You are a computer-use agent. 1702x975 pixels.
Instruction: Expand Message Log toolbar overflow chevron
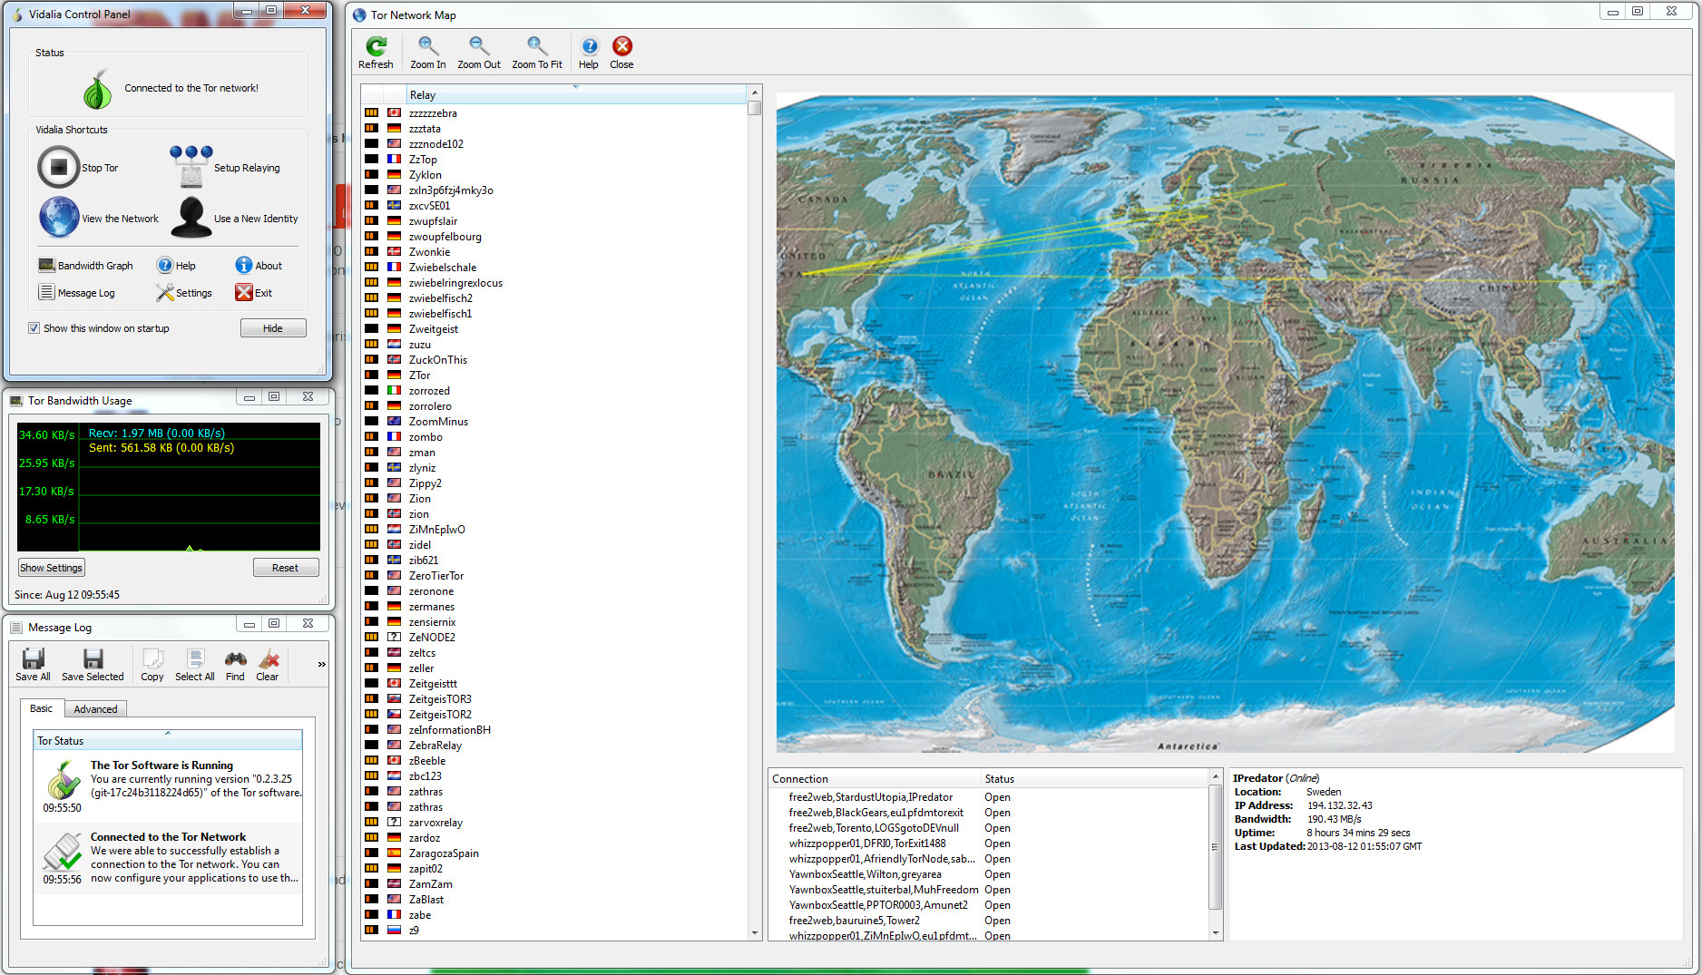321,665
